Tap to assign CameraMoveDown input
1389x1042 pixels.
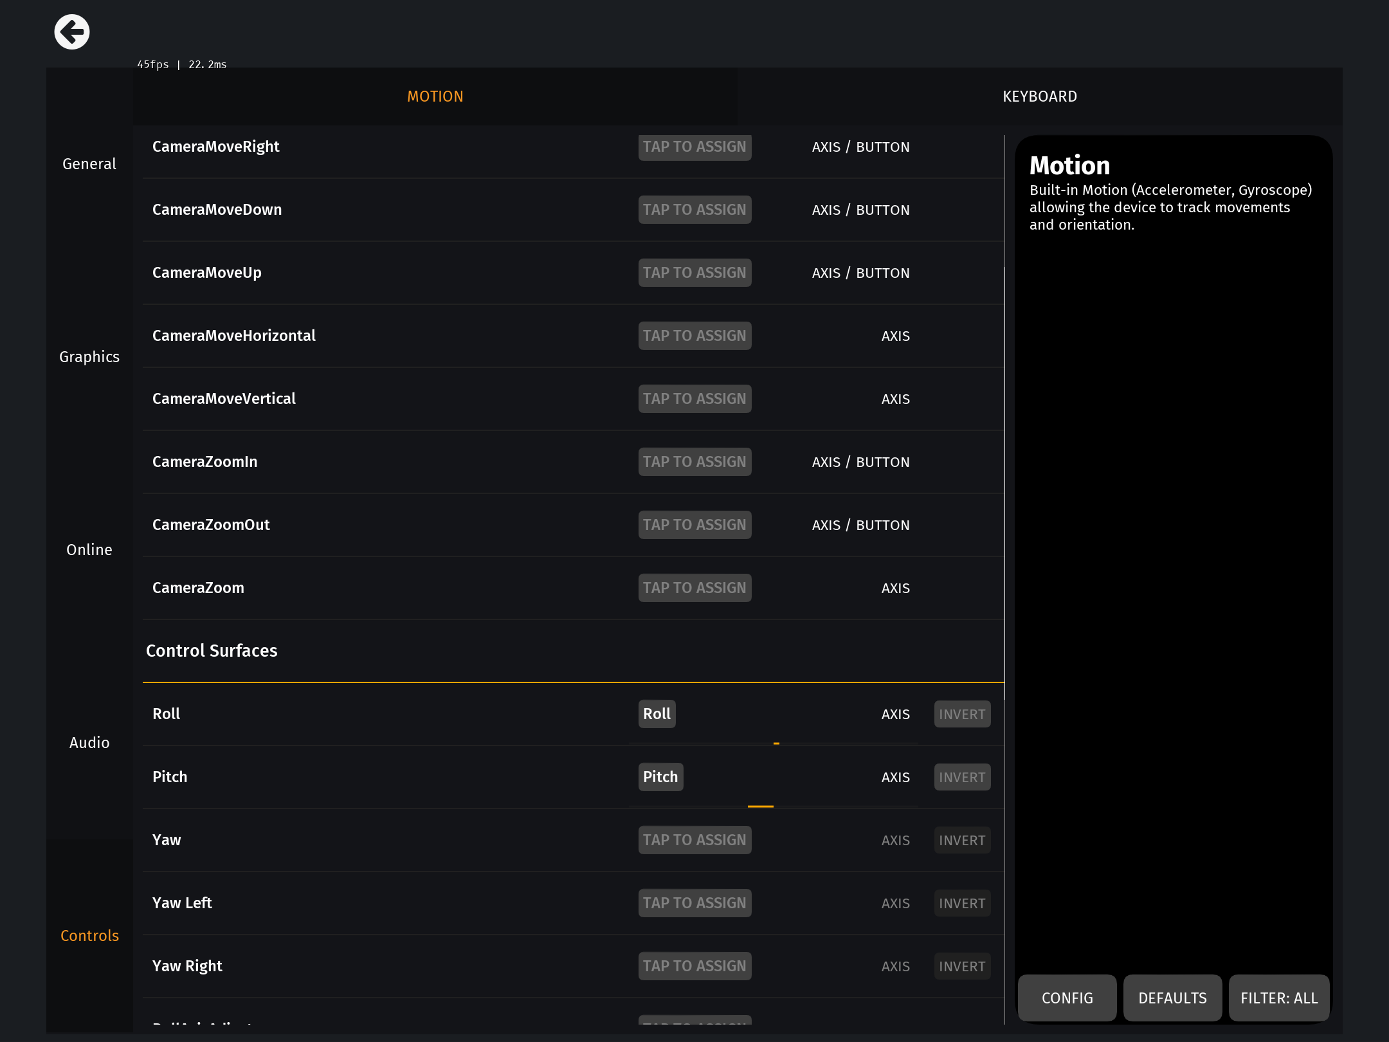694,210
